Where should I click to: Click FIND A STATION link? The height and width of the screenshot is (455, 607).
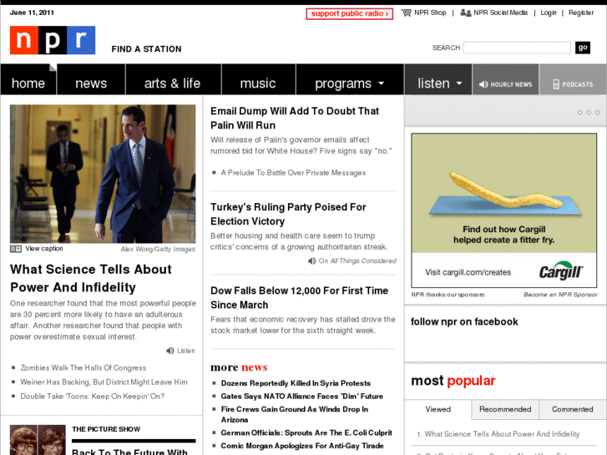coord(146,49)
